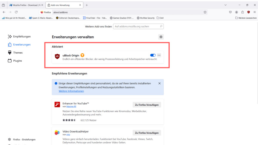The image size is (258, 145).
Task: Click the info icon in the blue notice
Action: [x=56, y=83]
